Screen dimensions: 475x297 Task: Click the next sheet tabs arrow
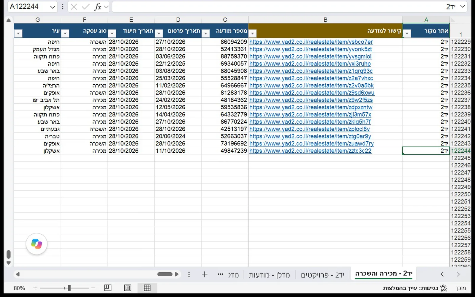point(458,274)
